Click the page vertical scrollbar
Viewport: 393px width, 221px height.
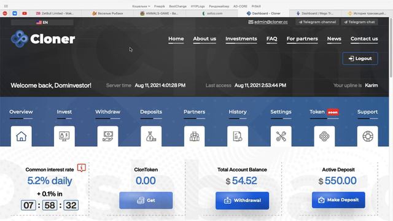pyautogui.click(x=391, y=48)
